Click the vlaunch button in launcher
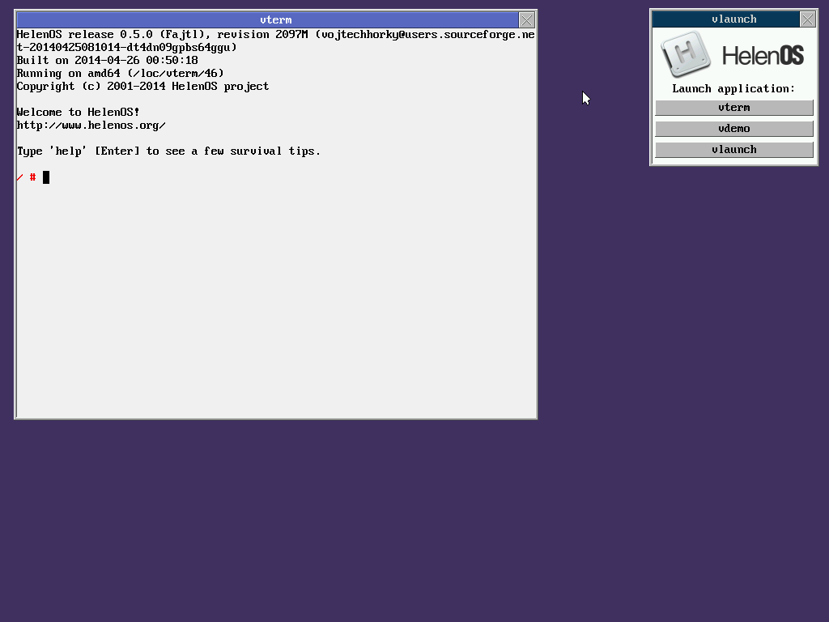 coord(733,150)
